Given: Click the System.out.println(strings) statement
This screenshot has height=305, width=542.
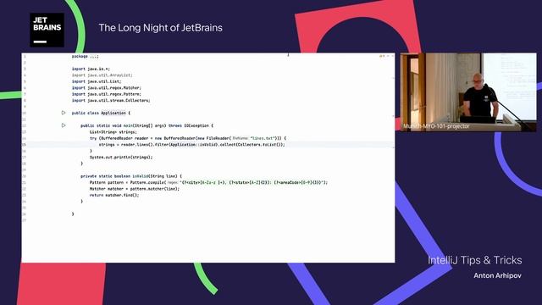Looking at the screenshot, I should click(x=121, y=158).
